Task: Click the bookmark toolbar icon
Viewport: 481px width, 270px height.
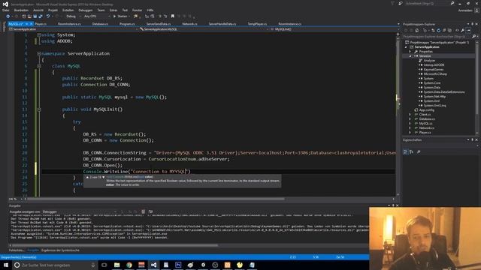Action: point(173,16)
